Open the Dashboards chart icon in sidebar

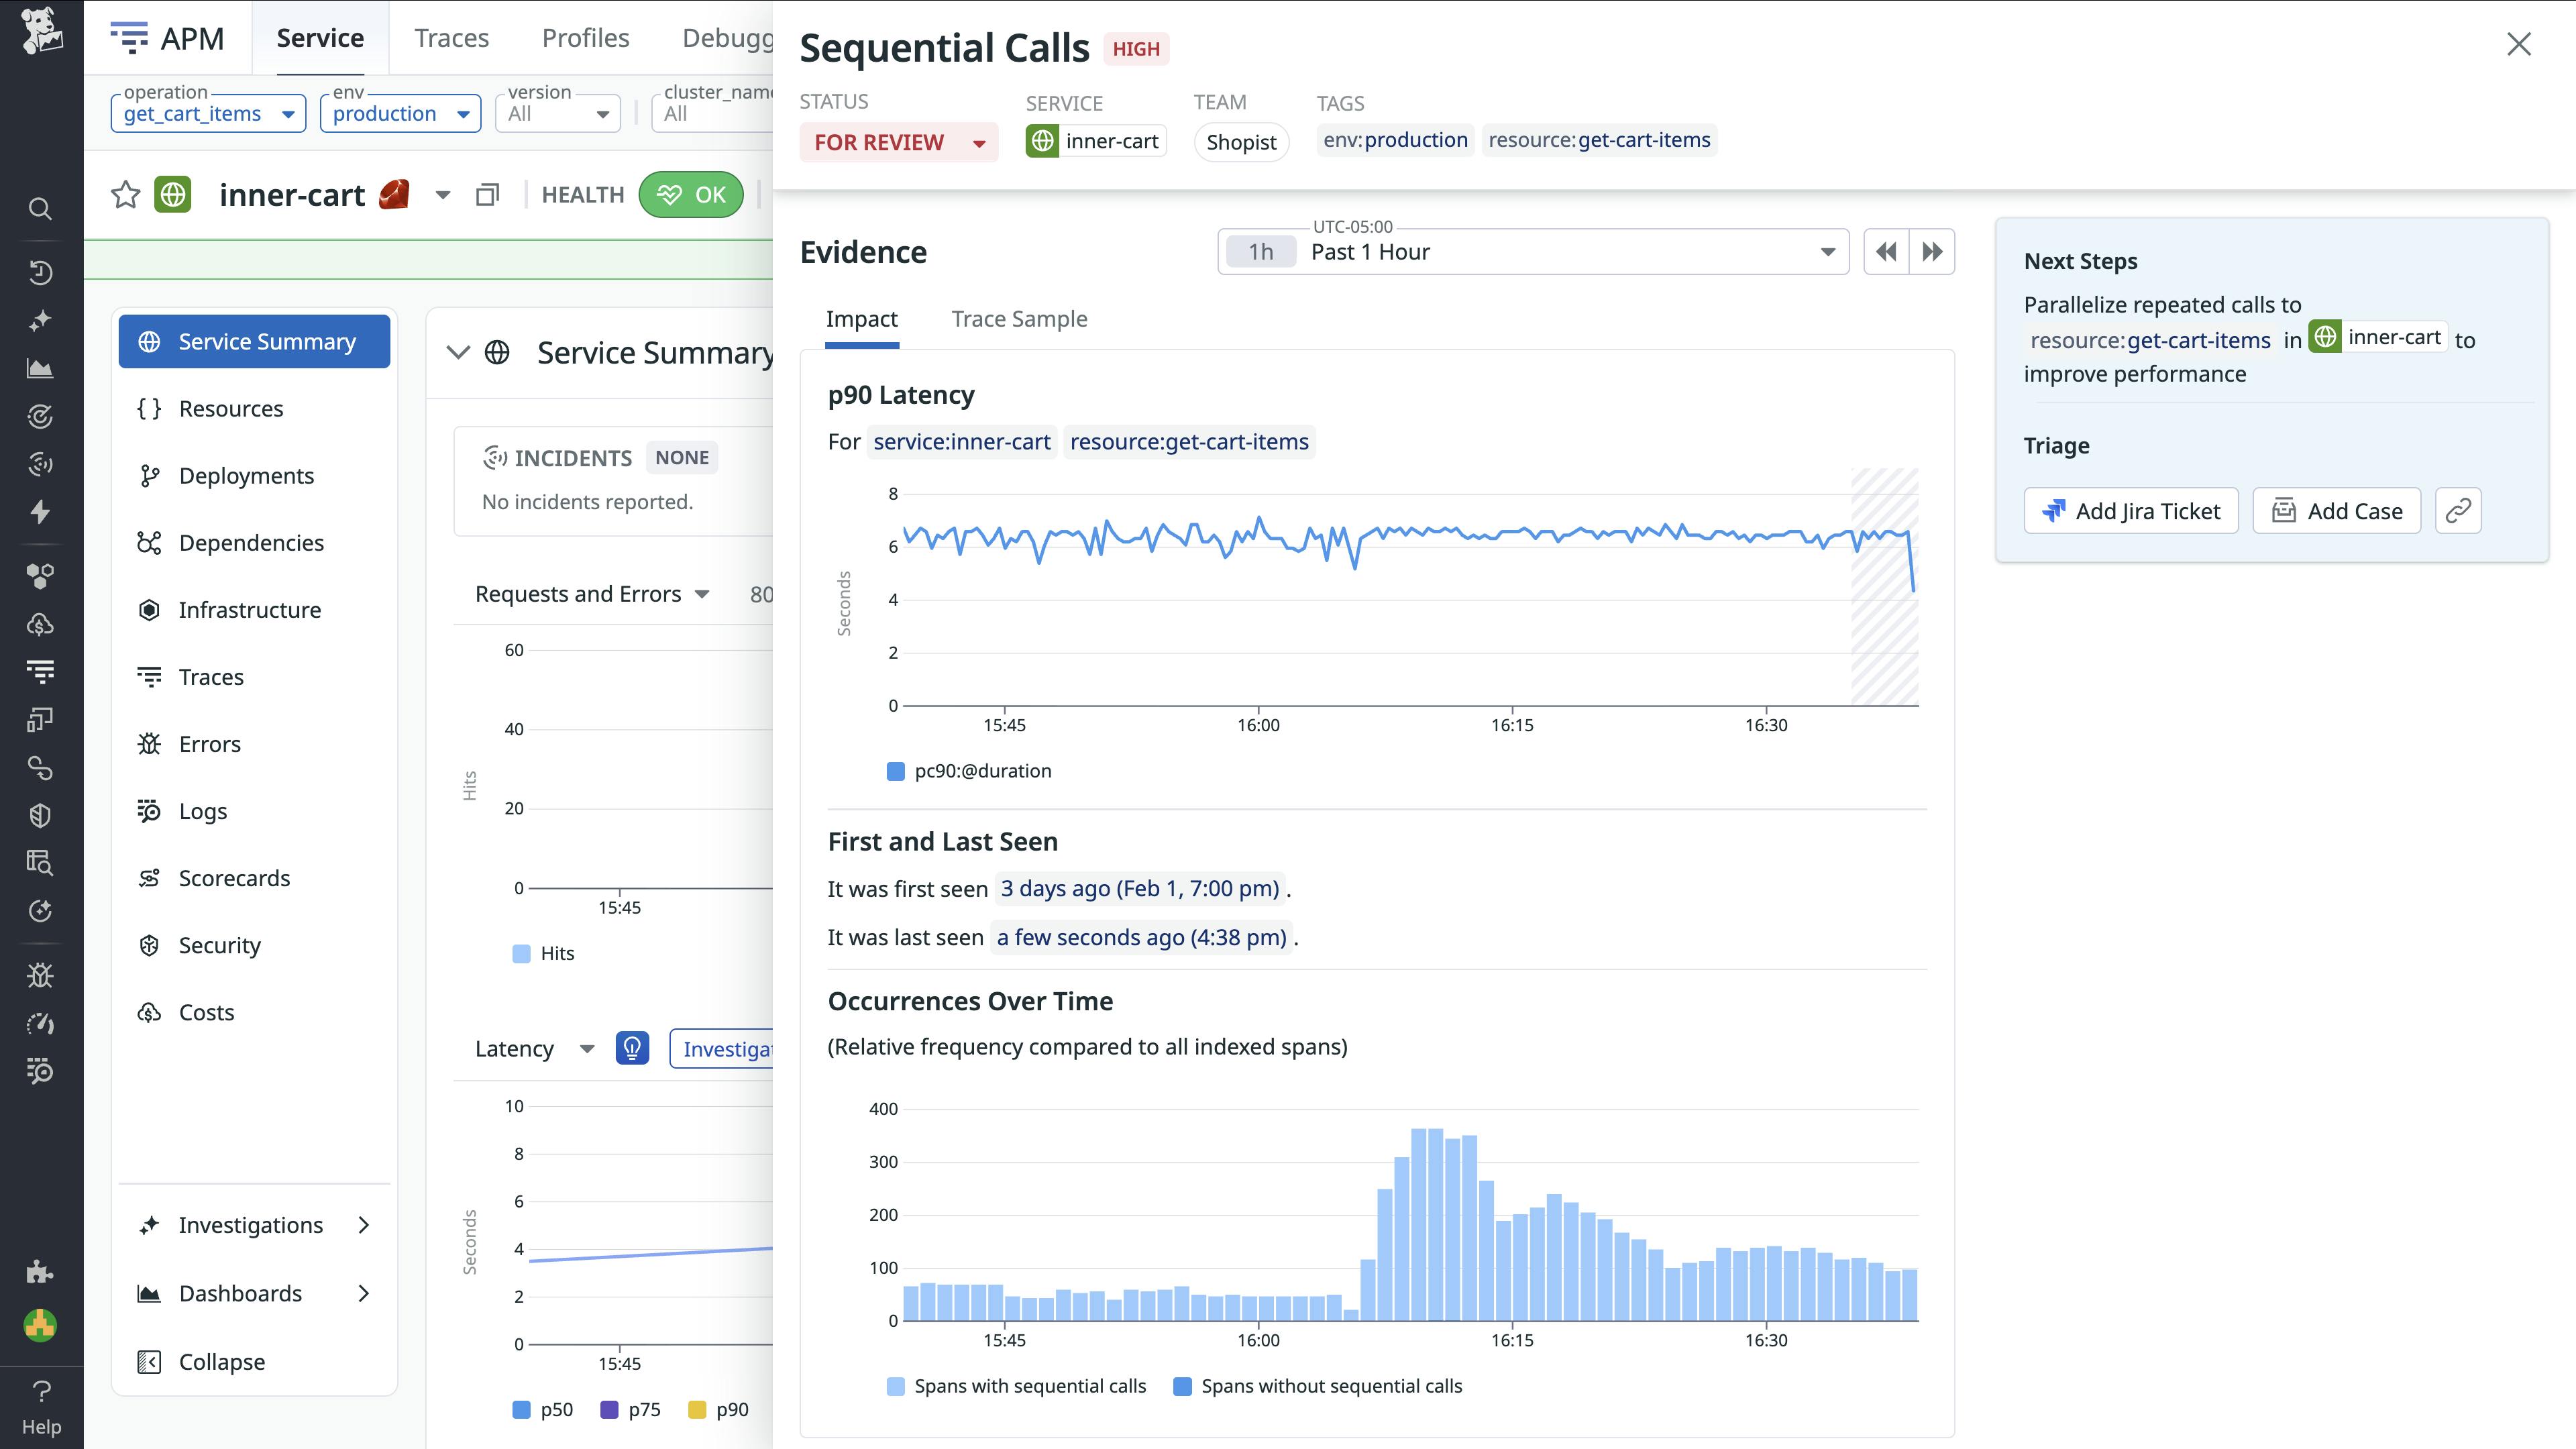click(40, 367)
